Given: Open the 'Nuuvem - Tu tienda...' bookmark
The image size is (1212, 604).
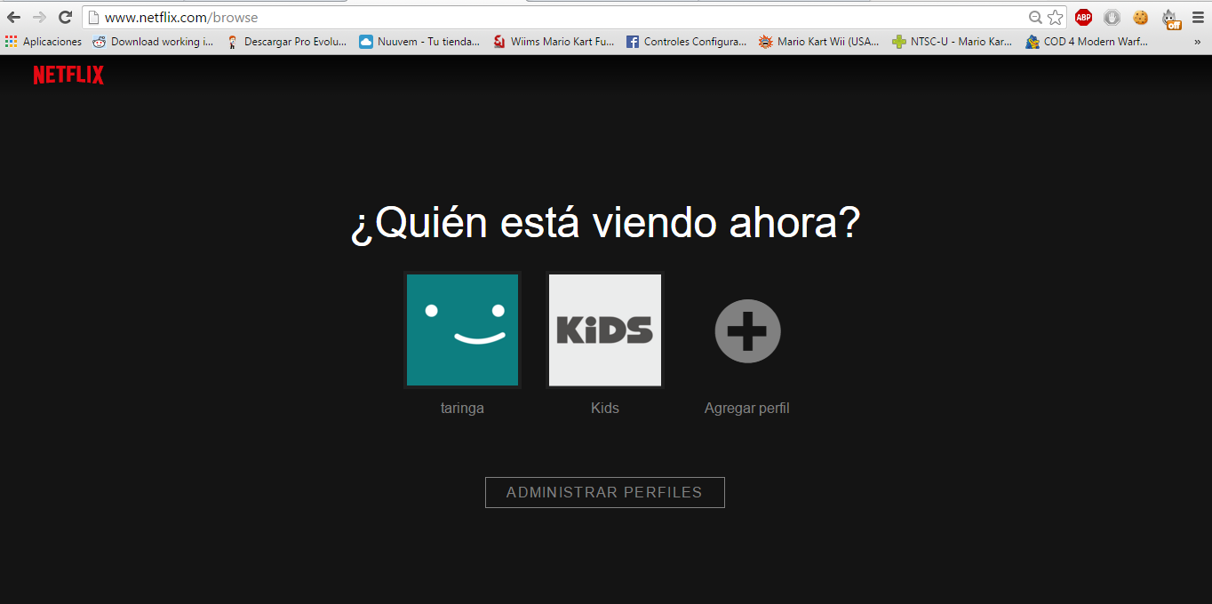Looking at the screenshot, I should click(419, 42).
